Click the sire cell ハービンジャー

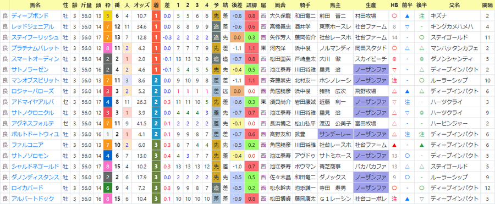[455, 123]
